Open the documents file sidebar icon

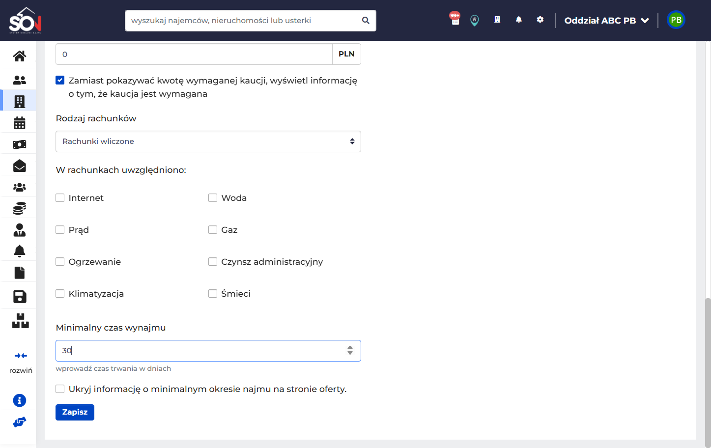coord(20,273)
